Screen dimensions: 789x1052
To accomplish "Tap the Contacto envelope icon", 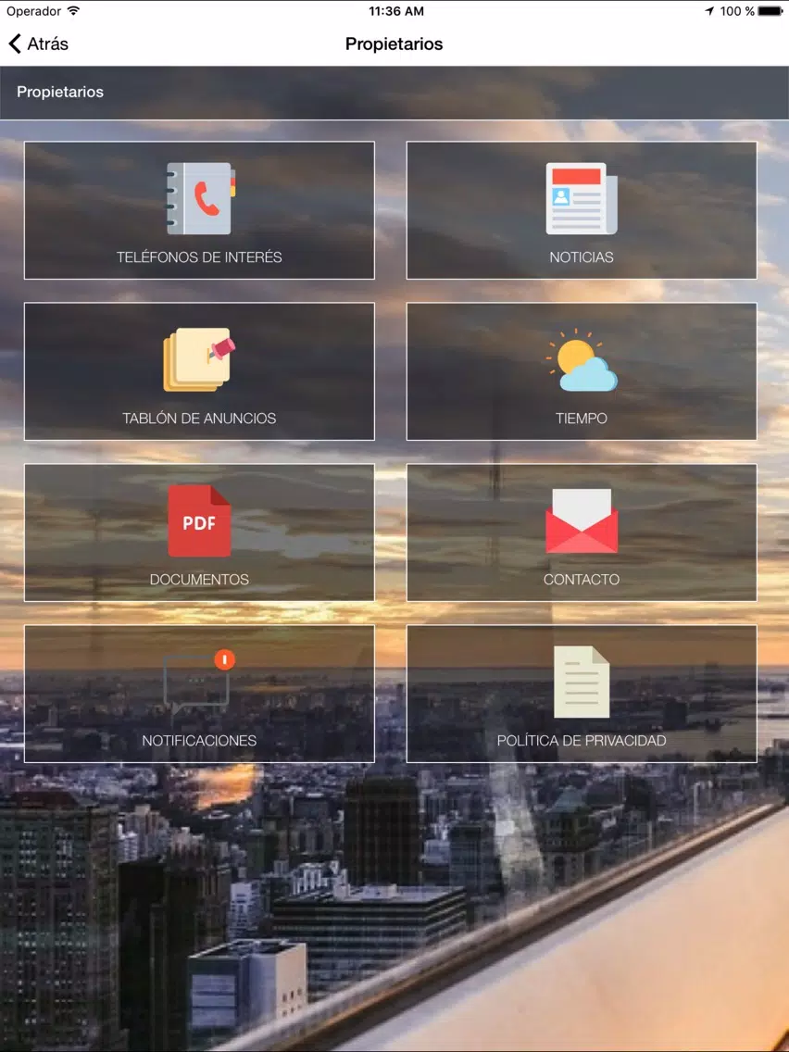I will 581,520.
